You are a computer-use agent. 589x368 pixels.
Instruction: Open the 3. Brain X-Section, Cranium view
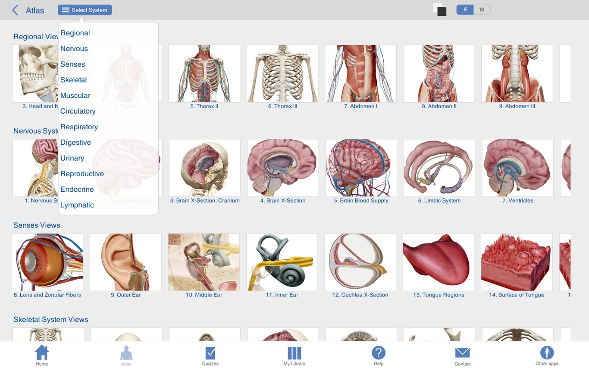205,168
